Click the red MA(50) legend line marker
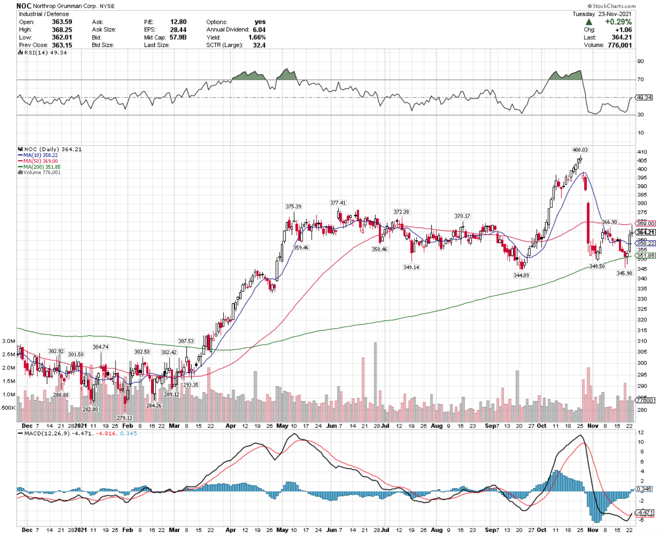Screen dimensions: 663x537 pyautogui.click(x=20, y=161)
